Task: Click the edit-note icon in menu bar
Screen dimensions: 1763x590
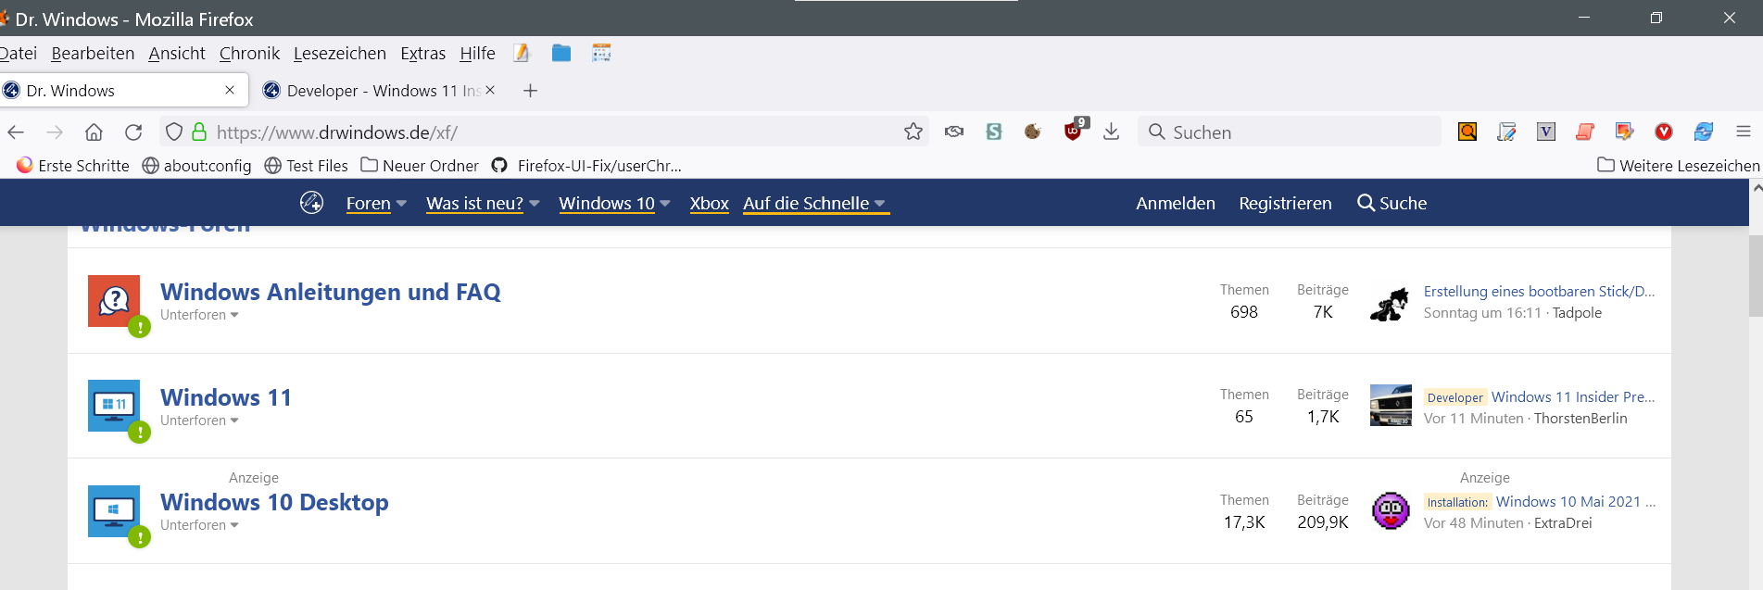Action: 522,53
